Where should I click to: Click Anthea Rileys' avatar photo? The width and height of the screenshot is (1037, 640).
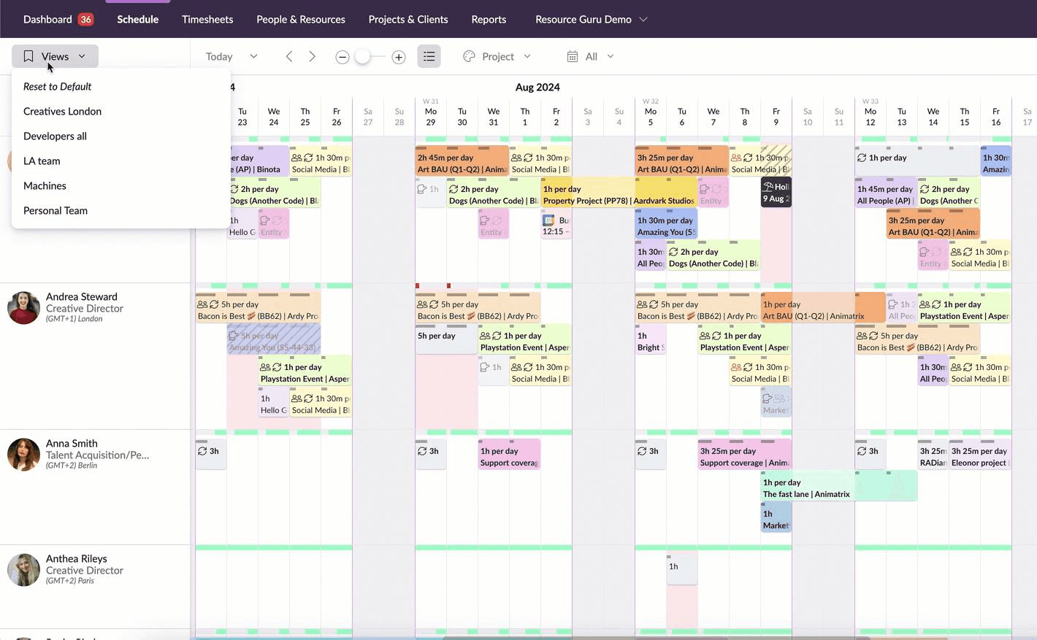click(x=23, y=570)
